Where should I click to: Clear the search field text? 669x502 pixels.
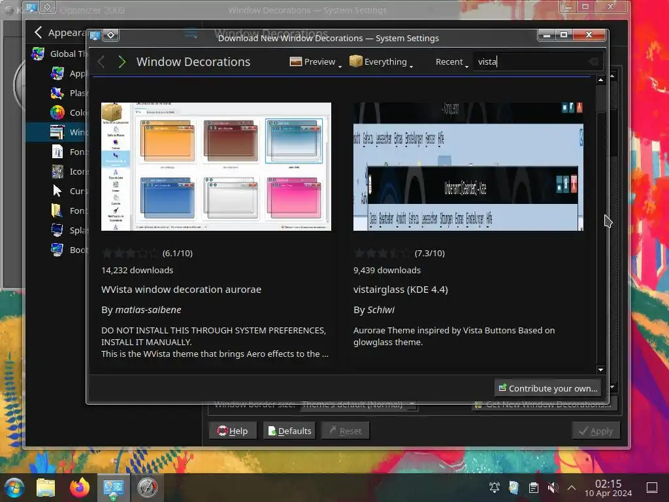pos(593,62)
